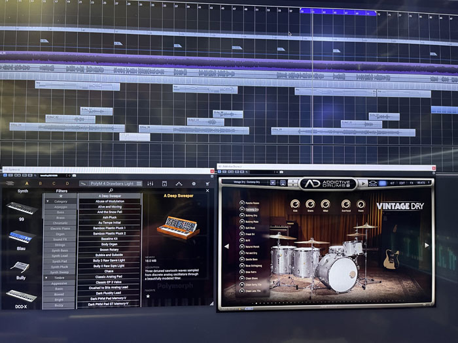Select Syntronik part A tab
The width and height of the screenshot is (458, 343).
pyautogui.click(x=27, y=184)
